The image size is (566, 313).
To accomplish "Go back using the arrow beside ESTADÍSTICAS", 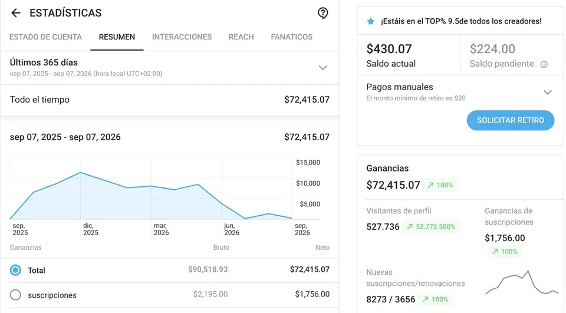I will tap(16, 13).
